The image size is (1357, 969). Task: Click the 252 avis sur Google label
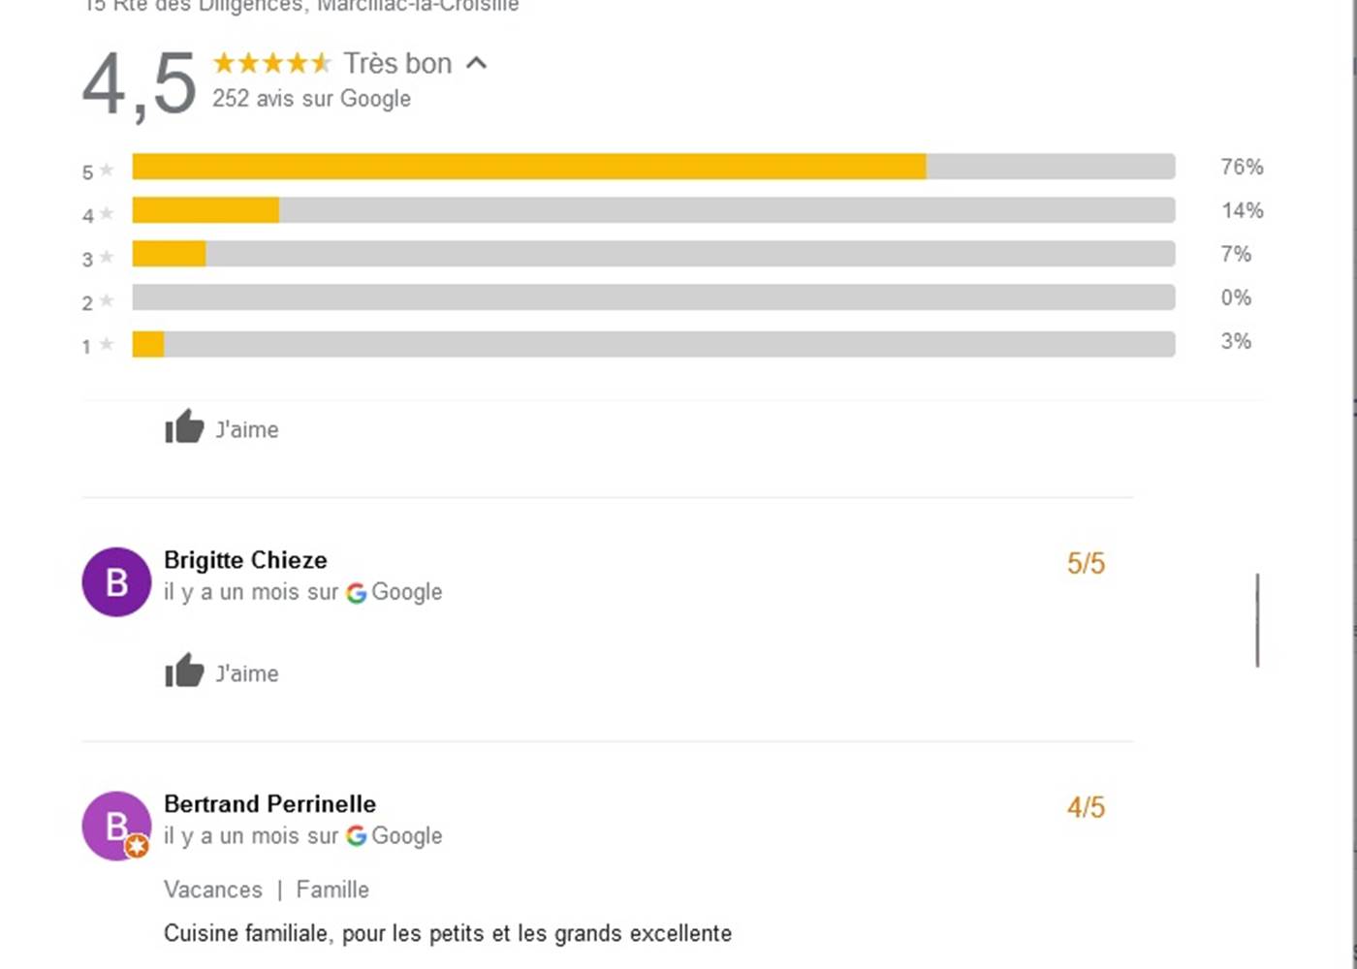311,98
